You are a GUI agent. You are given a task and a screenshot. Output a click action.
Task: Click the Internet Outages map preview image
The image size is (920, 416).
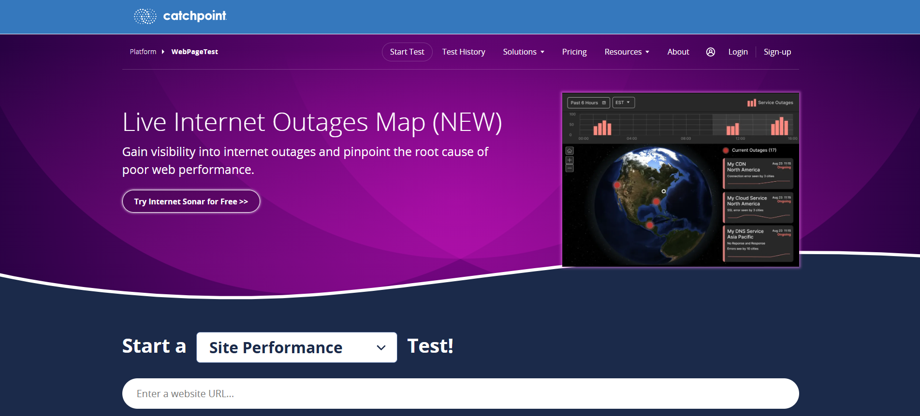(x=681, y=179)
